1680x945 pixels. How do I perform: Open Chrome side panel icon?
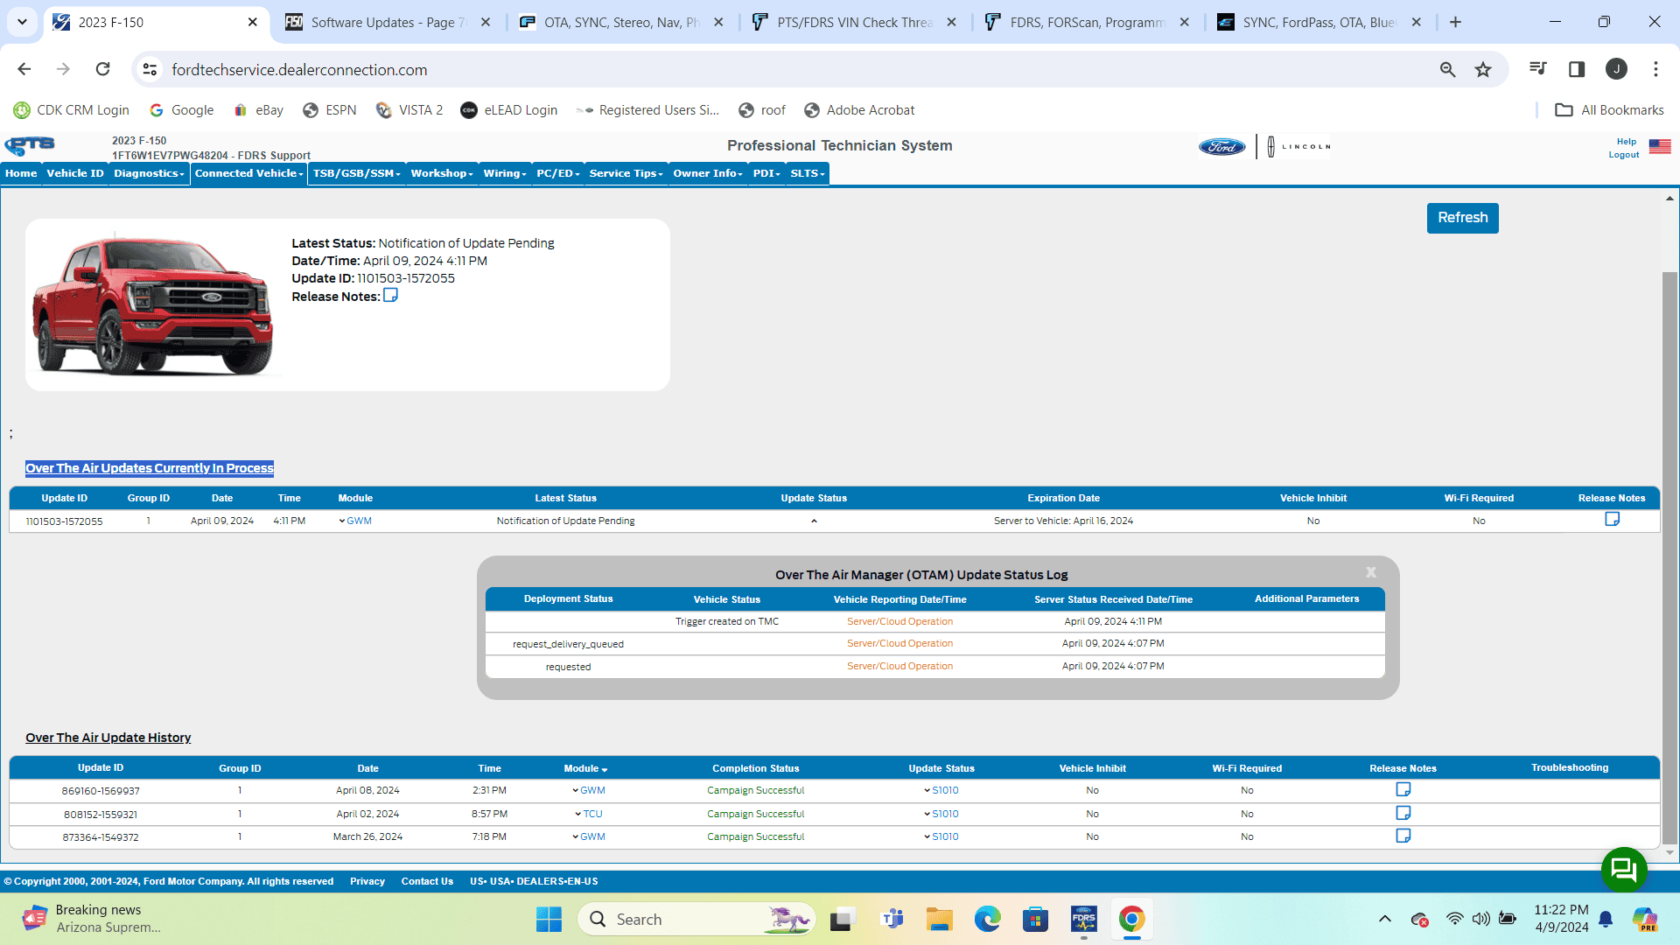point(1577,69)
